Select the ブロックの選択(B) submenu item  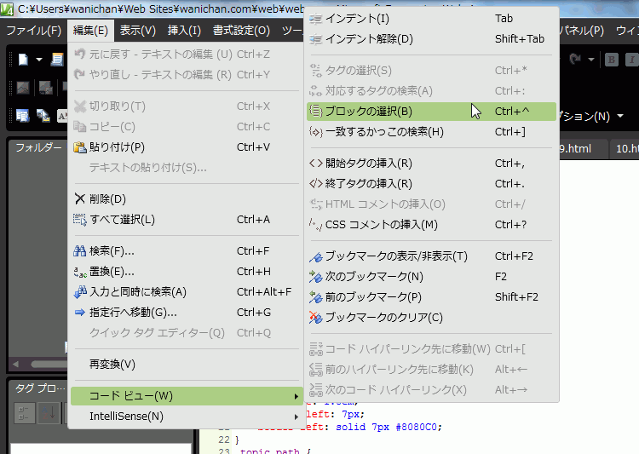[x=431, y=112]
